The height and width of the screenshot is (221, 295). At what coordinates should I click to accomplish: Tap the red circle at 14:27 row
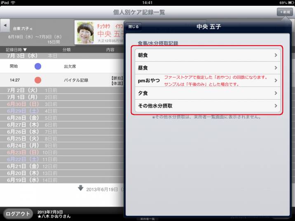(38, 80)
